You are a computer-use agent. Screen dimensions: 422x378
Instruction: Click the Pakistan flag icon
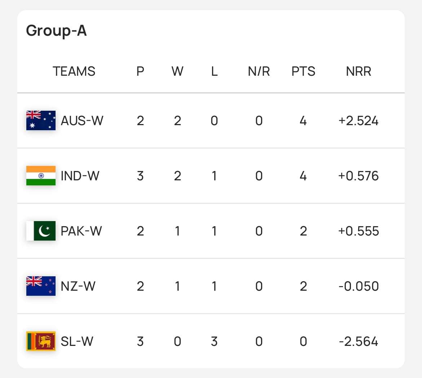41,231
